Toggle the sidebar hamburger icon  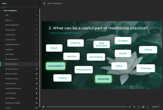pos(44,3)
